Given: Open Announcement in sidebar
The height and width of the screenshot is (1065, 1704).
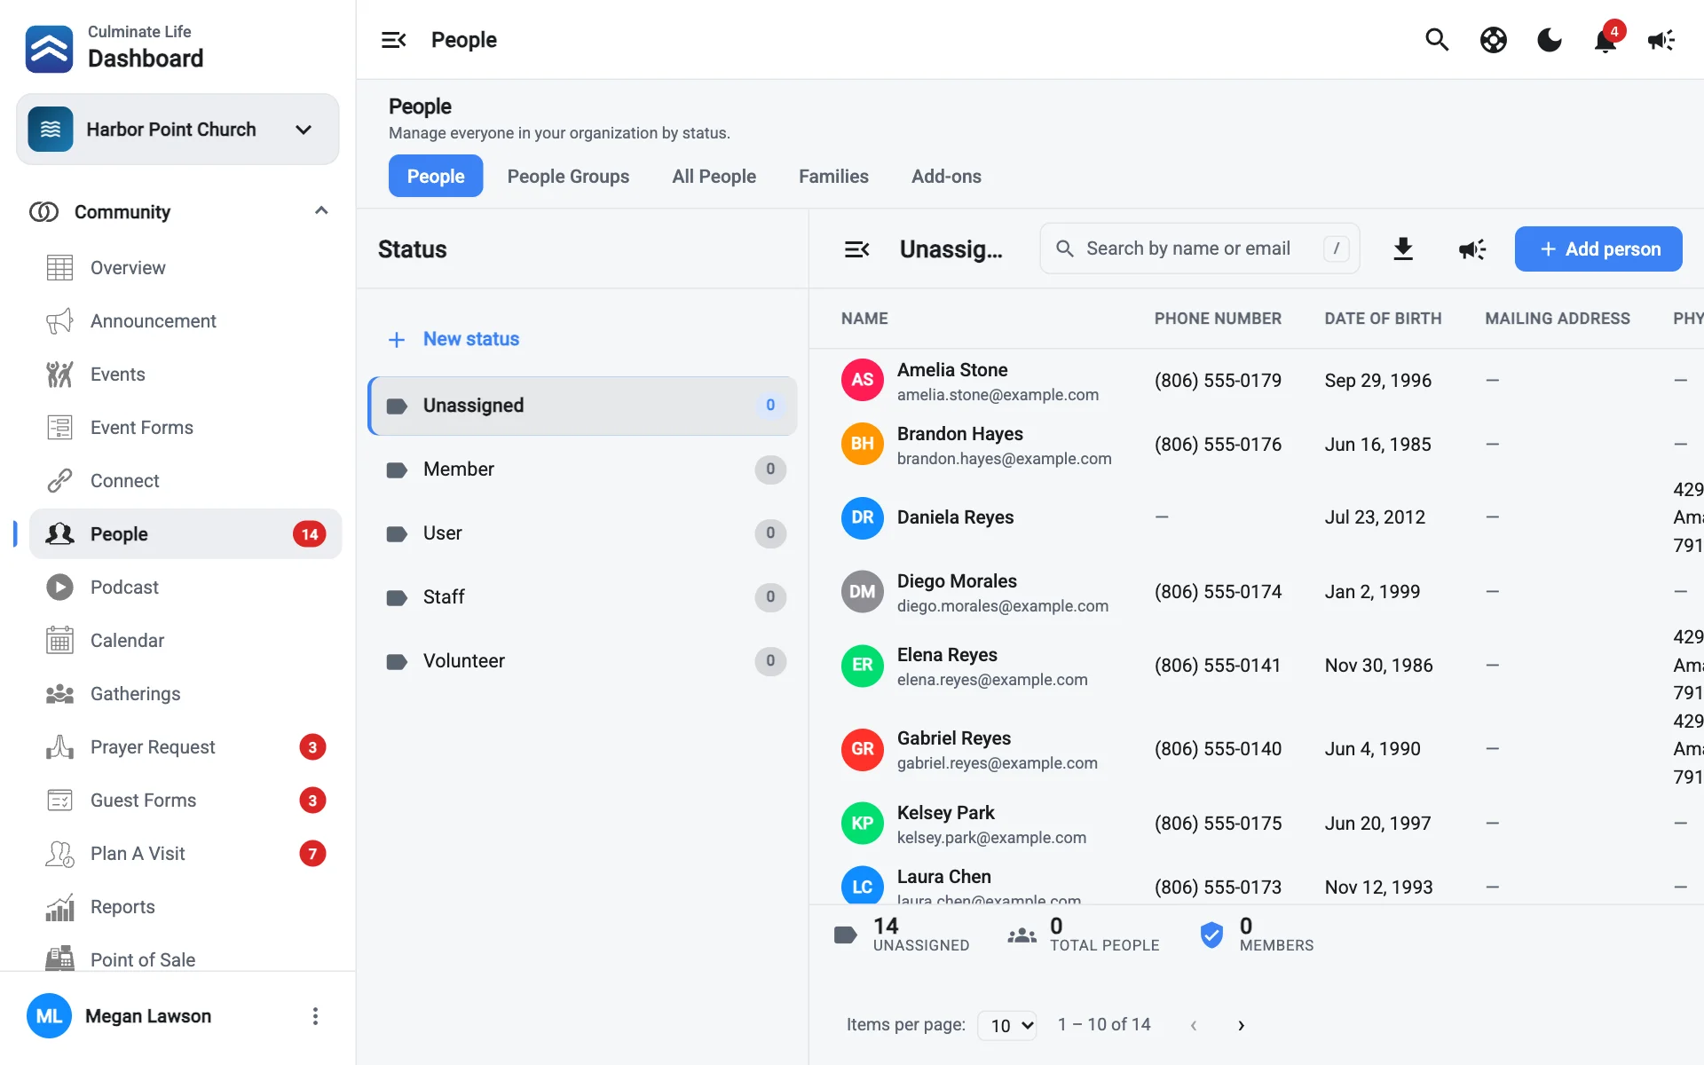Looking at the screenshot, I should click(x=185, y=321).
